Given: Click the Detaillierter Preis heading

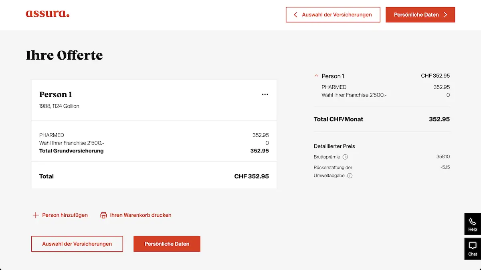Looking at the screenshot, I should coord(334,146).
